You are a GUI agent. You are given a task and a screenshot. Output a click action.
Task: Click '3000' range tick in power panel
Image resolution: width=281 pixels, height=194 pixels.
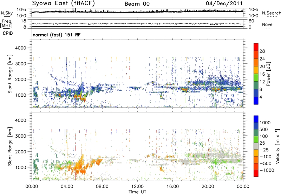point(20,64)
